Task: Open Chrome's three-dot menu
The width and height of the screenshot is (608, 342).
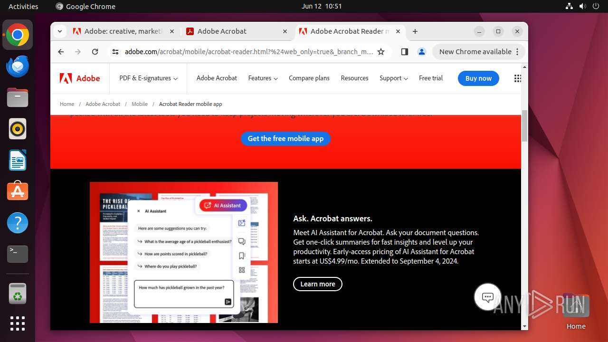Action: [x=518, y=52]
